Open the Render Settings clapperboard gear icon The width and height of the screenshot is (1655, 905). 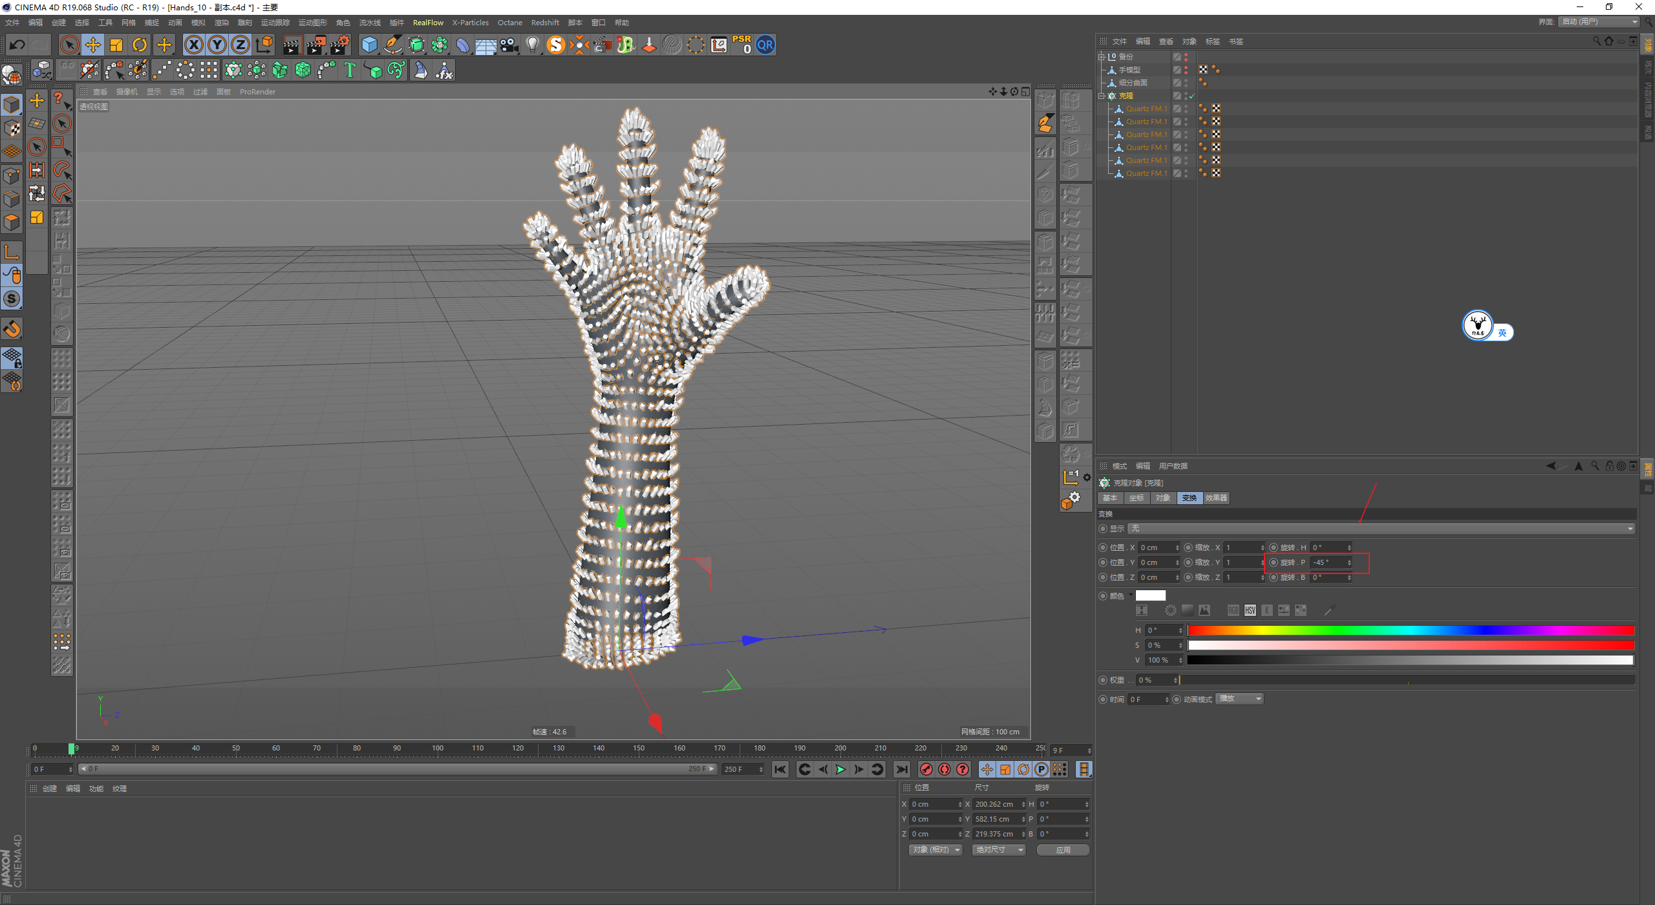(x=339, y=45)
